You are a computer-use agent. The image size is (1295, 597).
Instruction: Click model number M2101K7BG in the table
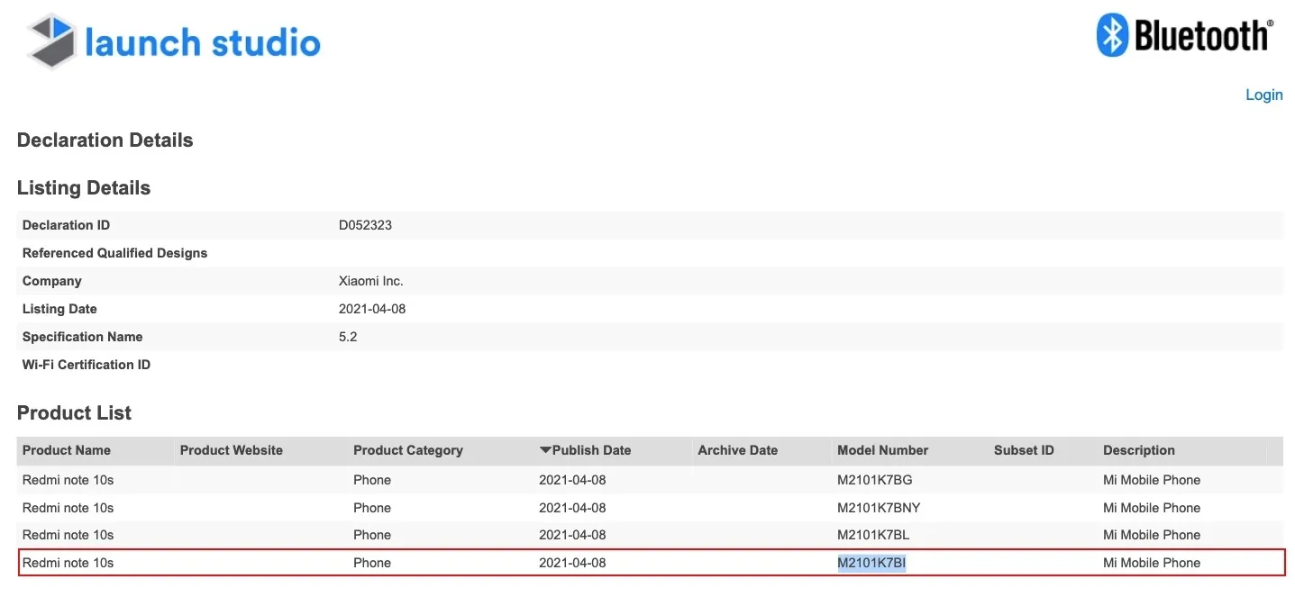pyautogui.click(x=874, y=480)
